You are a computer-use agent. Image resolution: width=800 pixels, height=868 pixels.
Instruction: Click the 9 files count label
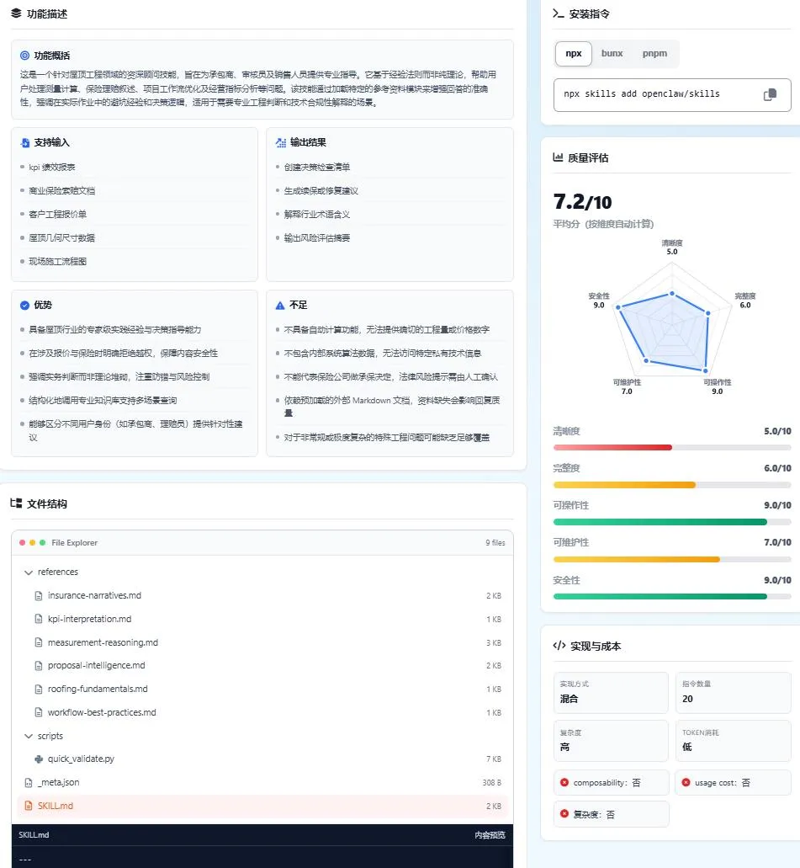(x=495, y=542)
